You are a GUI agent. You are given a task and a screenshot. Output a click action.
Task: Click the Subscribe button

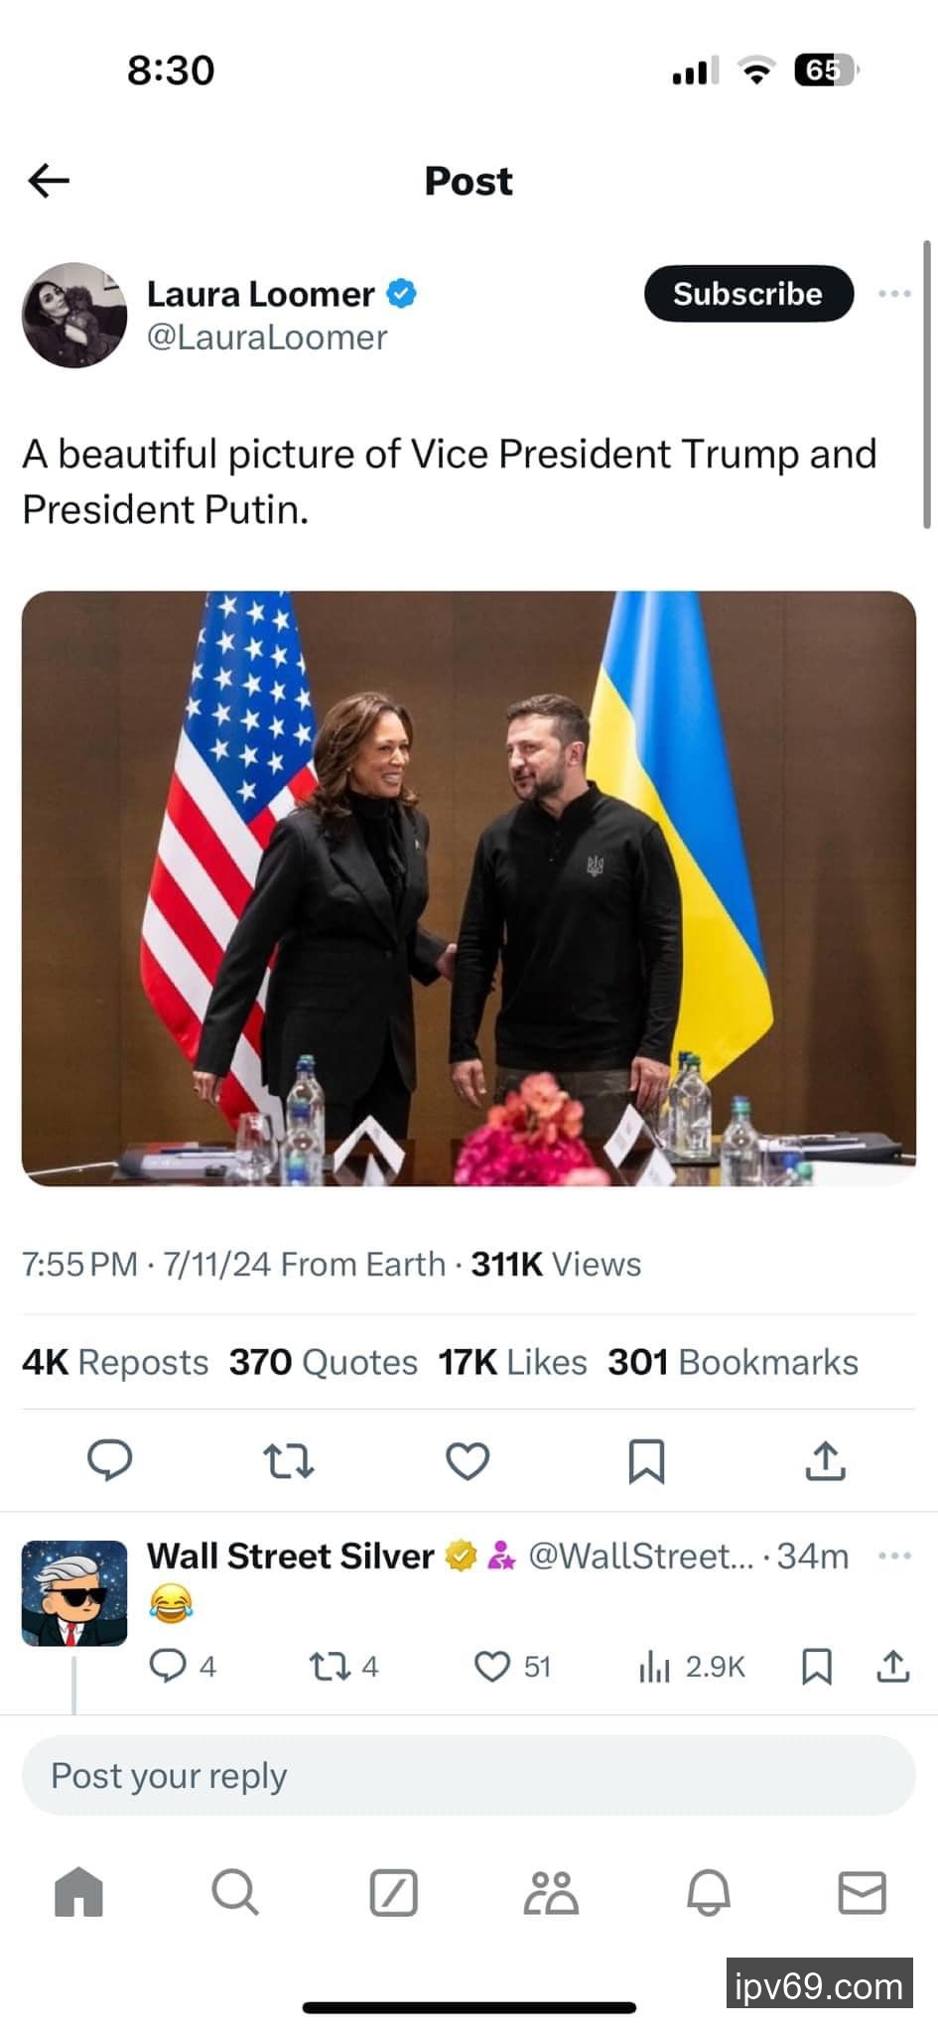748,294
